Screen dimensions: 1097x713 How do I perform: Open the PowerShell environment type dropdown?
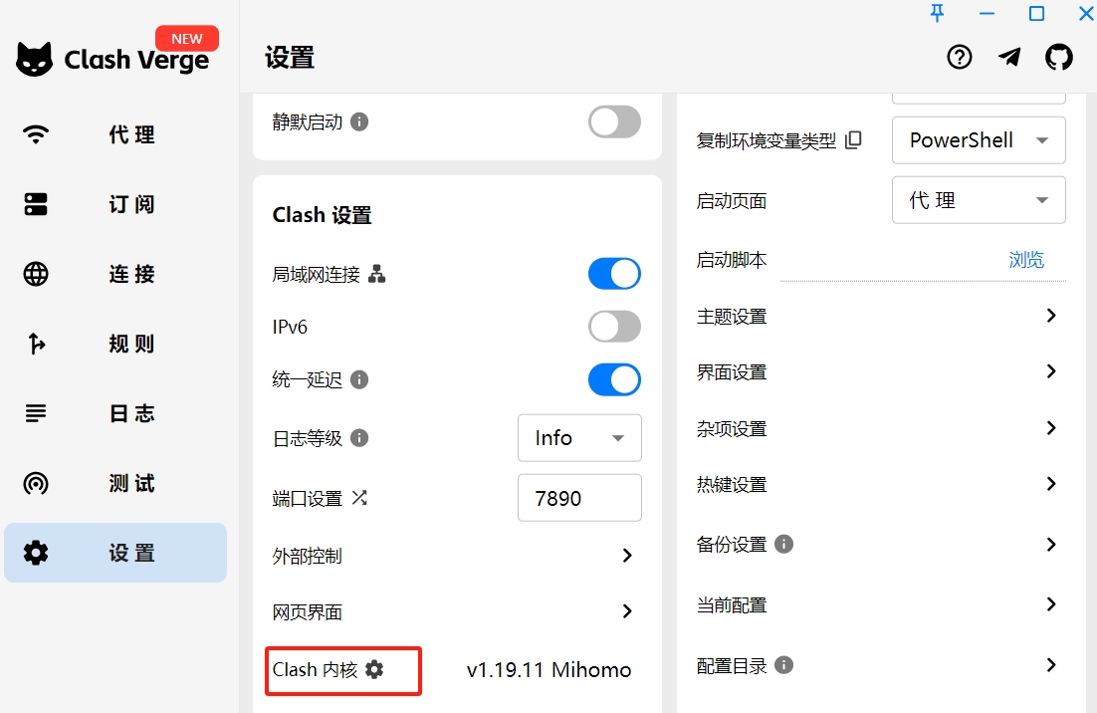(x=979, y=140)
